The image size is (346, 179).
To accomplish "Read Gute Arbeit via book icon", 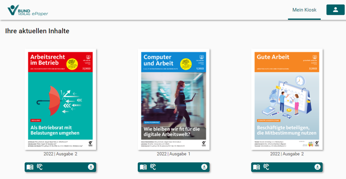I will coord(256,167).
